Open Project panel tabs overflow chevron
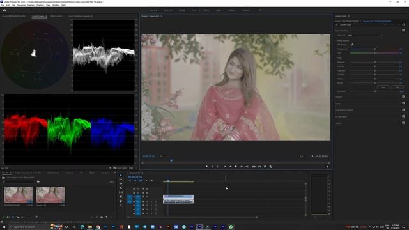409x230 pixels. pyautogui.click(x=115, y=172)
